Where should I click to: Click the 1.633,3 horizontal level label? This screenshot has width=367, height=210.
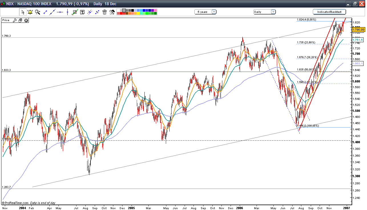tap(6, 70)
